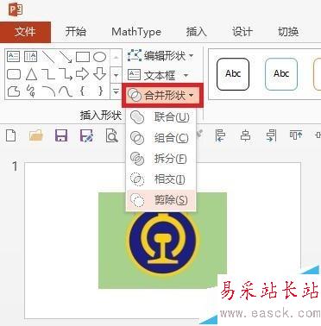Viewport: 321px width, 326px height.
Task: Choose 剪除(S) merge option
Action: (160, 200)
